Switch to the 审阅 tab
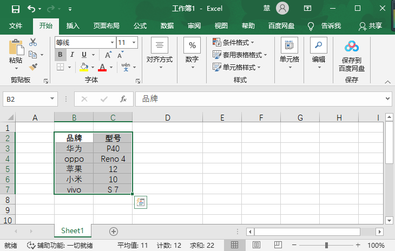395x251 pixels. point(194,25)
